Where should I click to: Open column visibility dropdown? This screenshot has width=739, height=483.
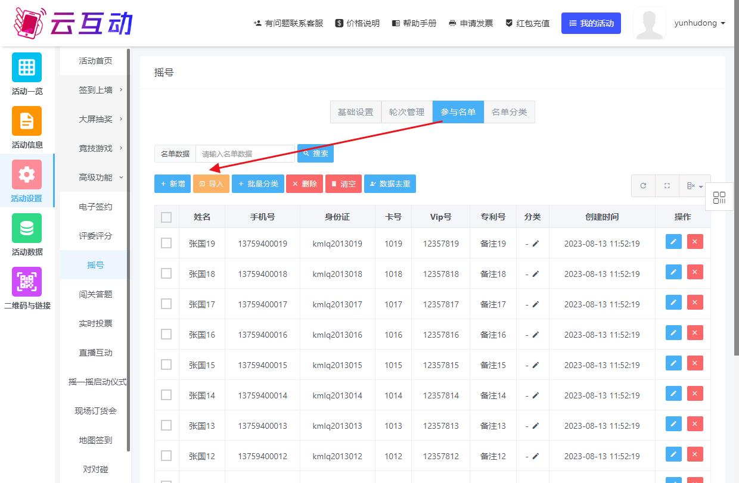[x=695, y=186]
